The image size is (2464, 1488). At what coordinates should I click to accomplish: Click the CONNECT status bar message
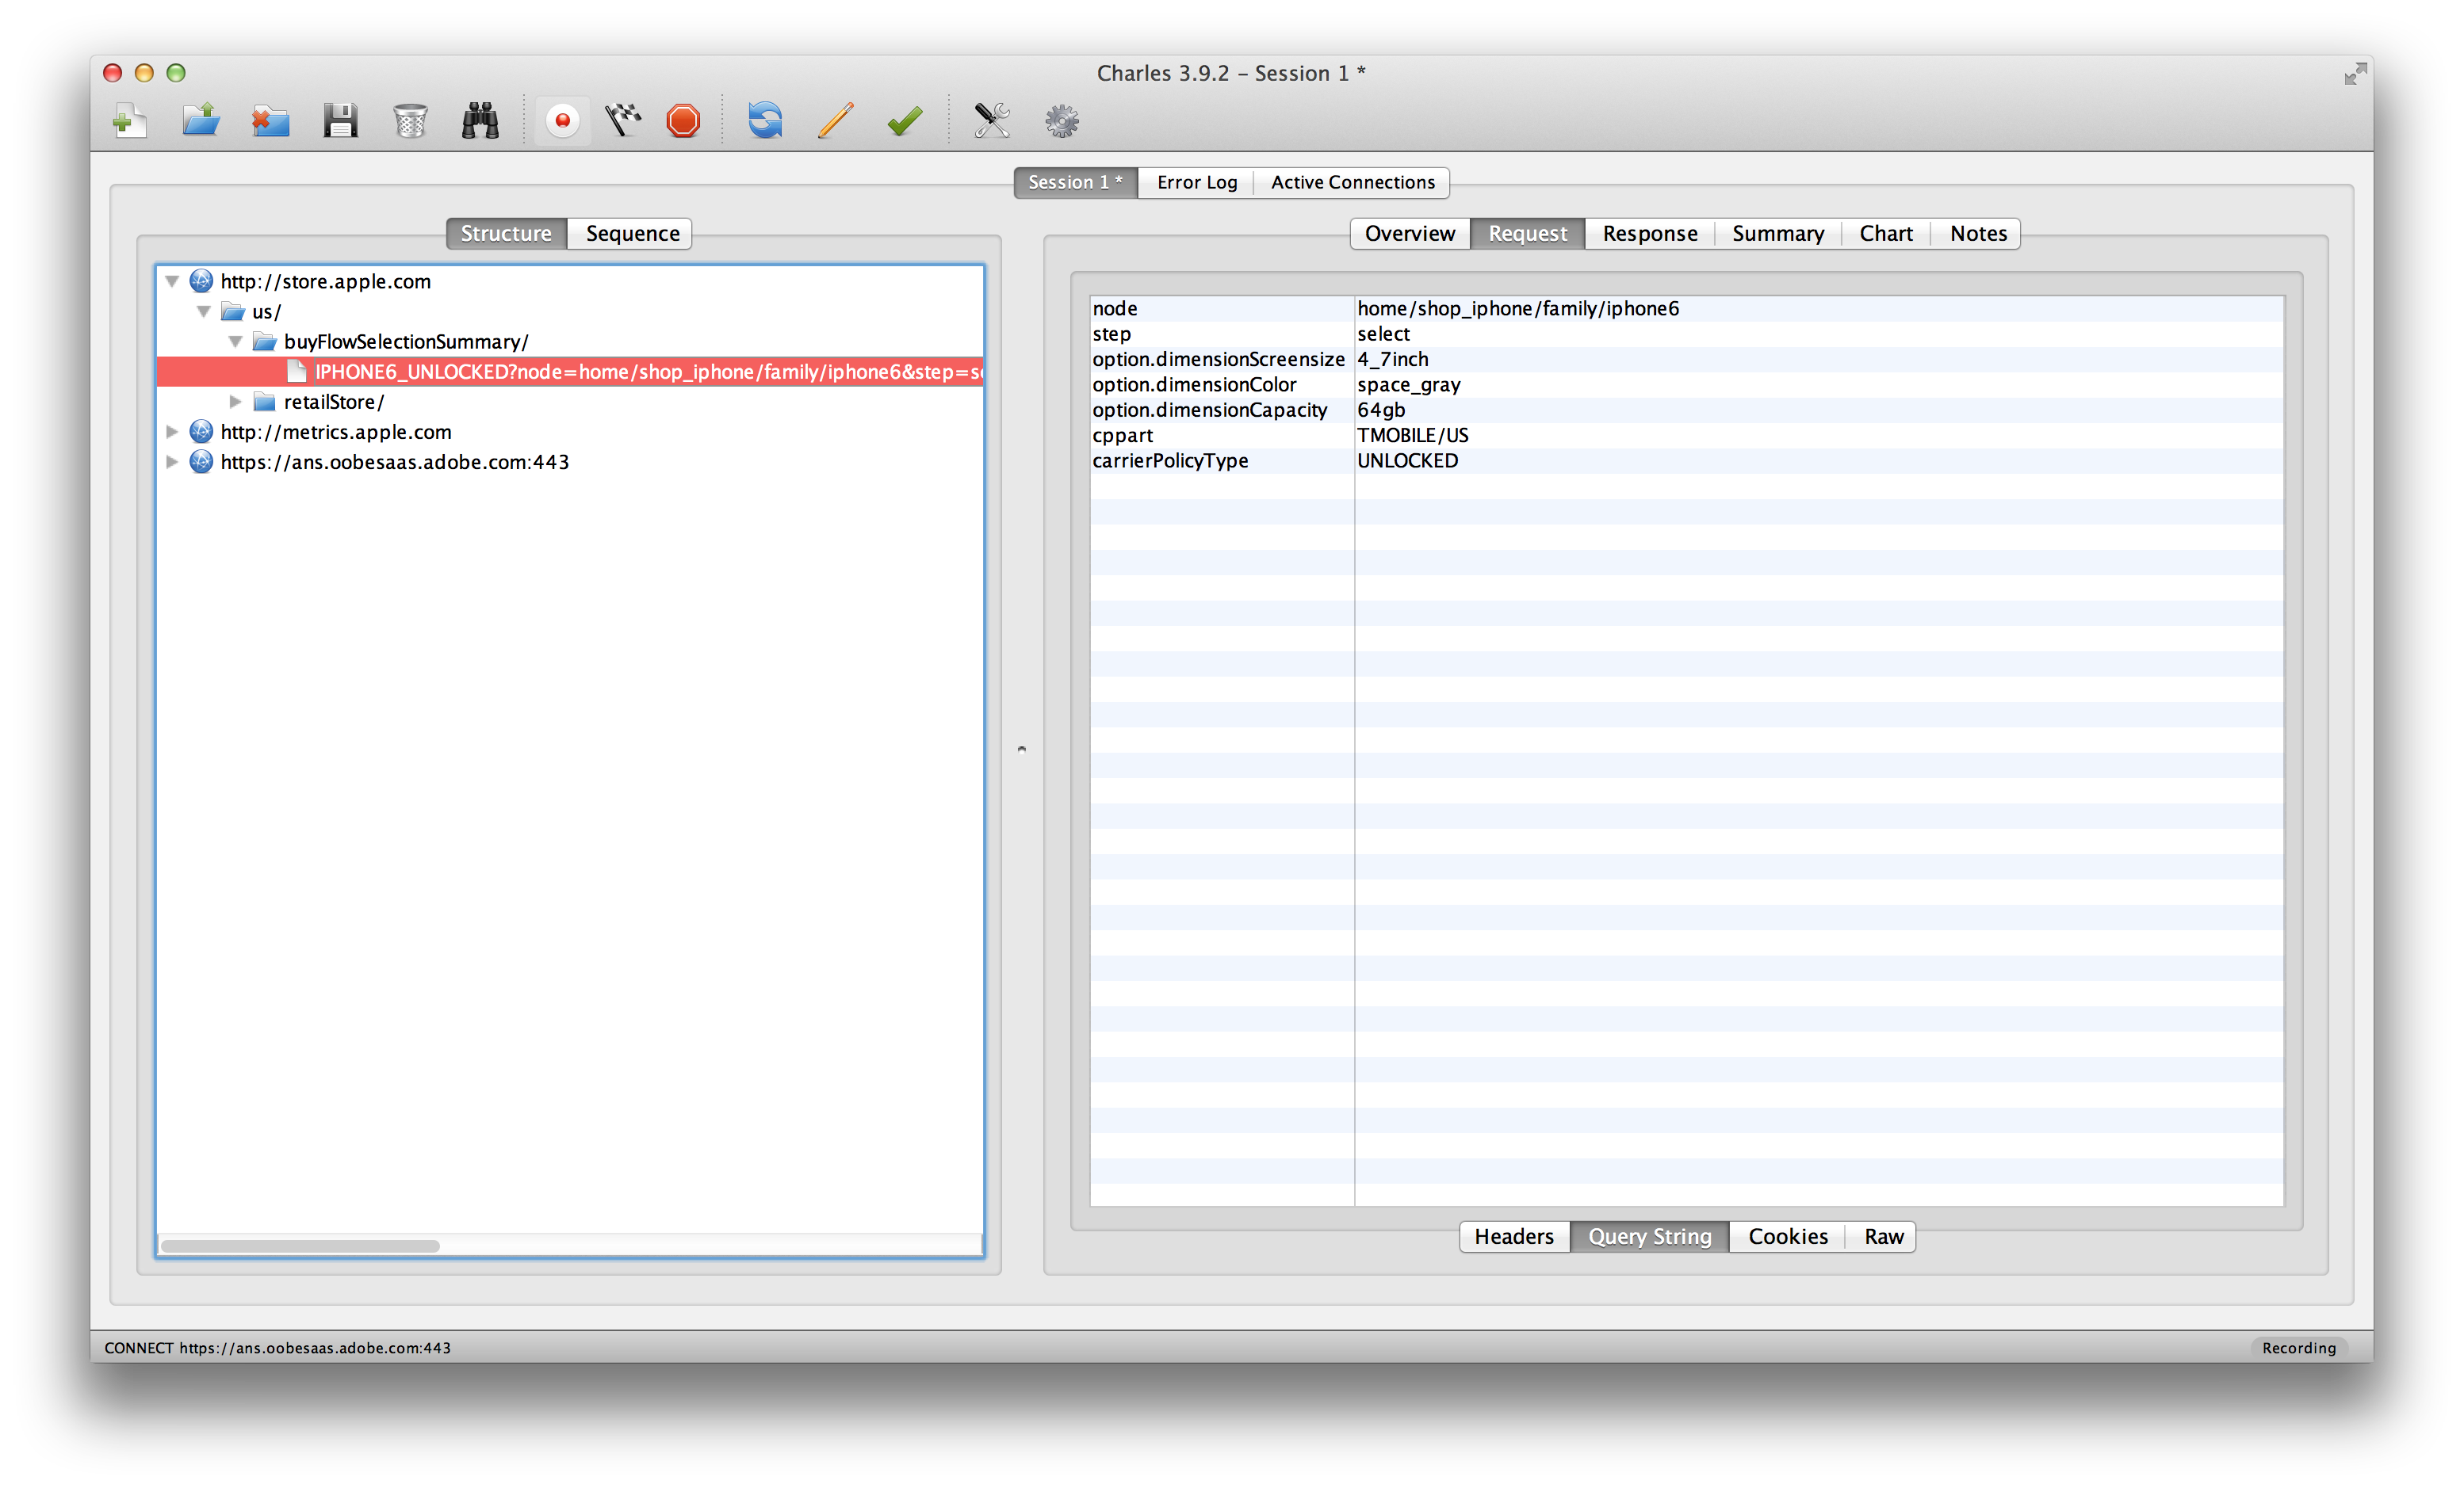278,1348
